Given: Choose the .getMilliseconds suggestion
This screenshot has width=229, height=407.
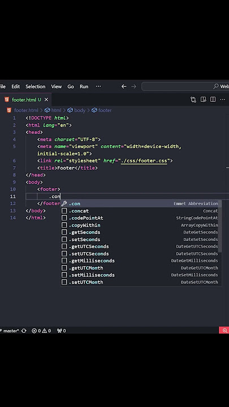Looking at the screenshot, I should [x=141, y=261].
